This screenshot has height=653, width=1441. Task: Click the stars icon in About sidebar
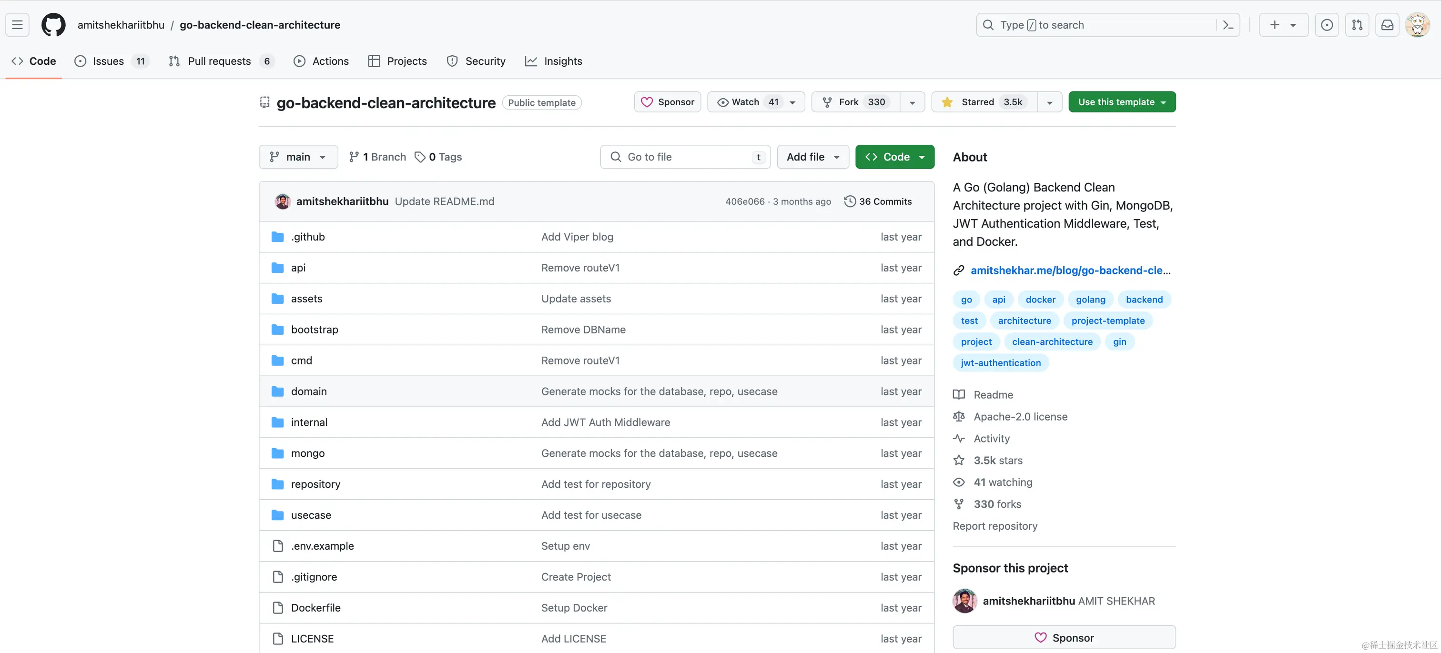959,460
